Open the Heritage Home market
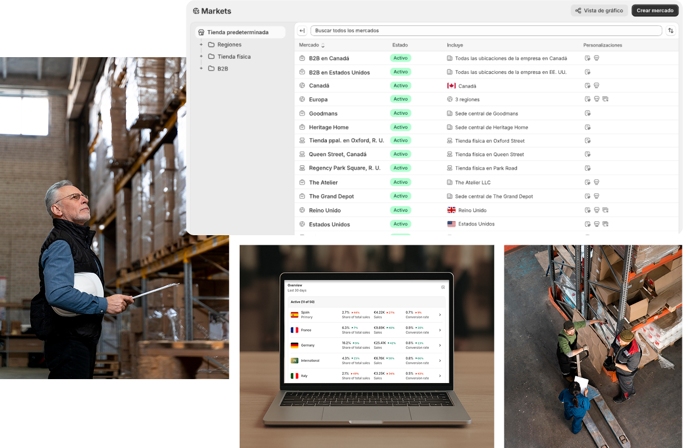The height and width of the screenshot is (448, 683). (x=329, y=128)
